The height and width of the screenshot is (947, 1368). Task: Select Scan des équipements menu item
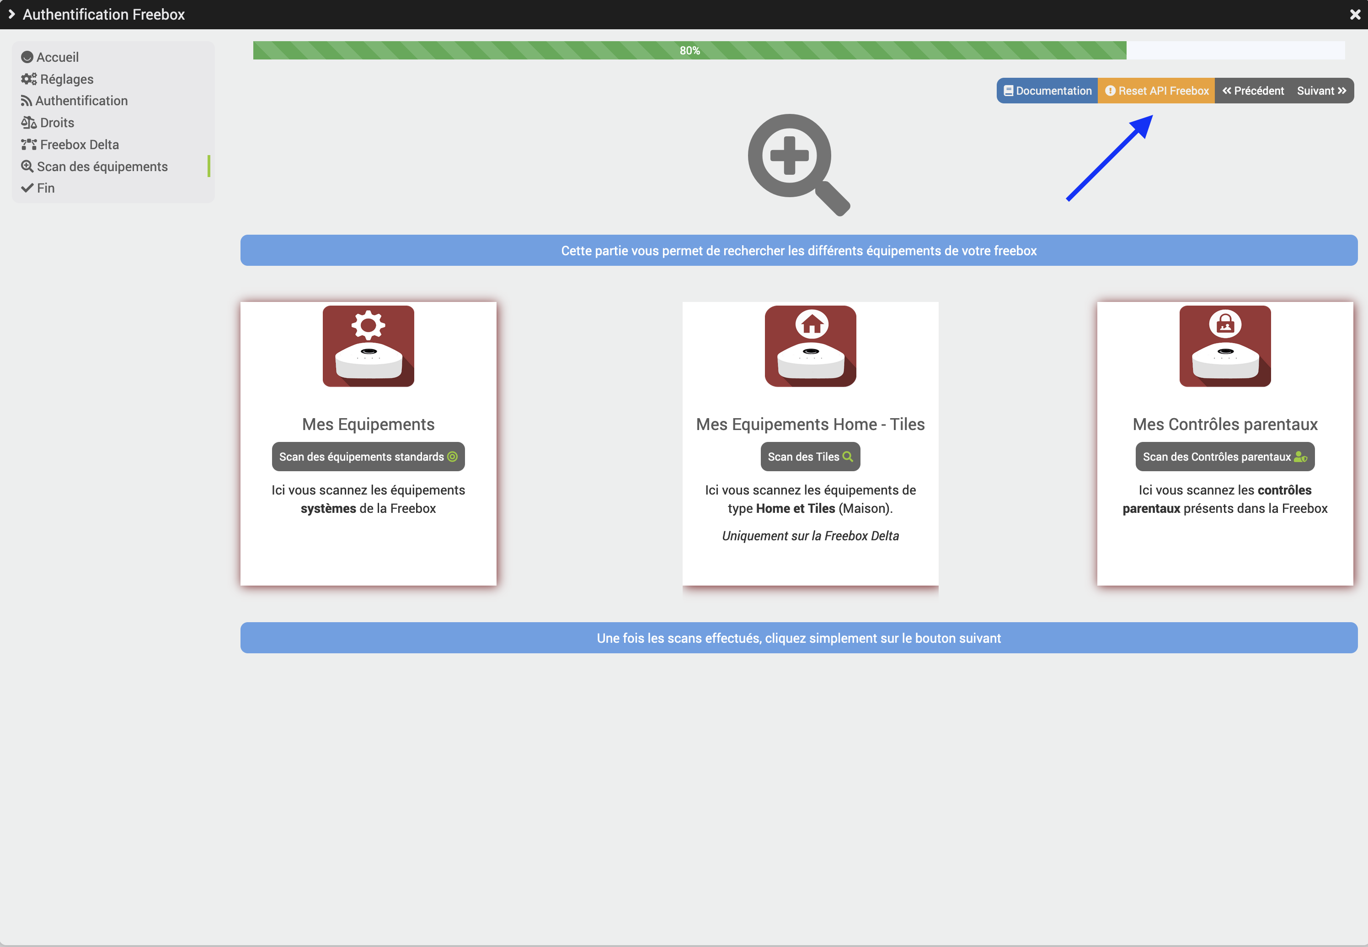coord(102,166)
